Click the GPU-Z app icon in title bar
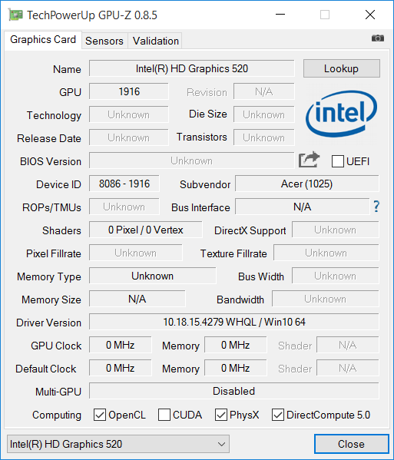 pos(15,15)
